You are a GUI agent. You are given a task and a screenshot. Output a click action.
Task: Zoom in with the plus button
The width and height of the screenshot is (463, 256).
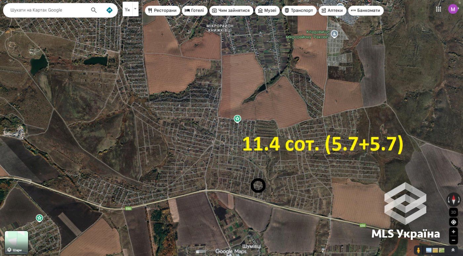pyautogui.click(x=453, y=232)
